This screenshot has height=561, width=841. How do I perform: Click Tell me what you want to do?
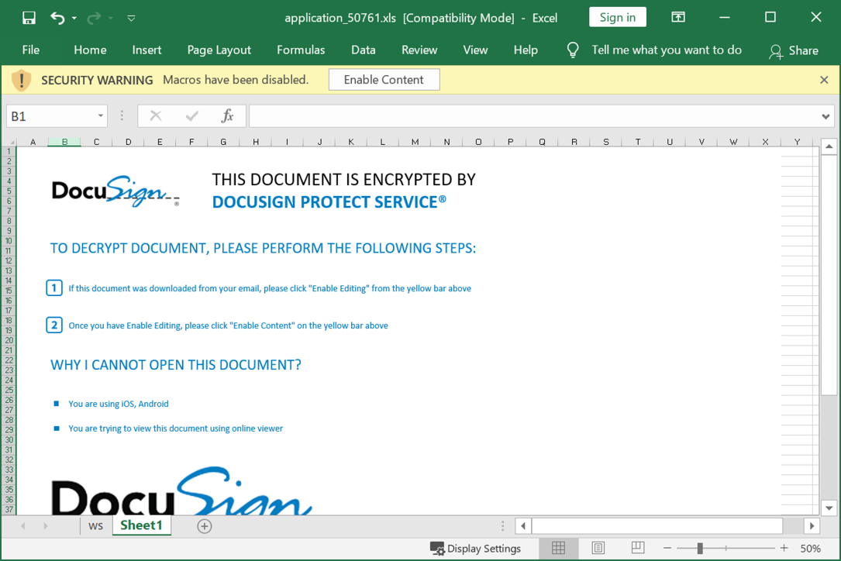[667, 50]
